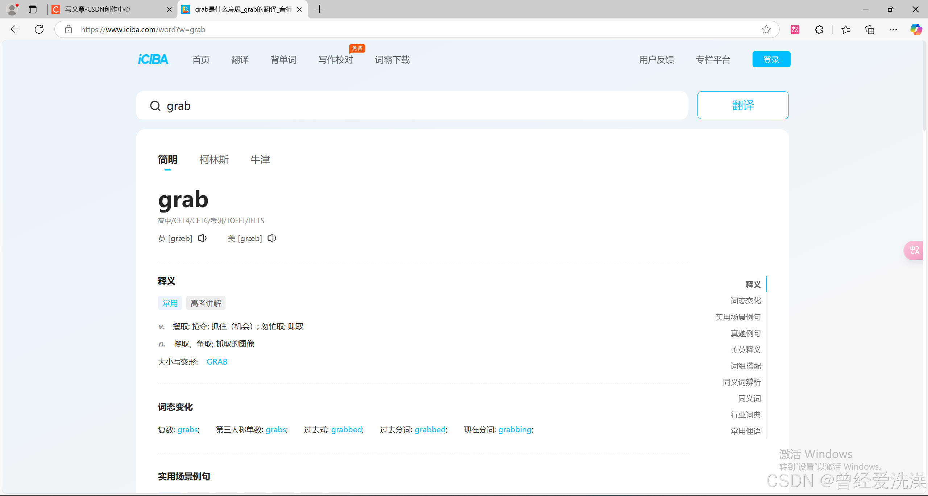Click the iCIBA logo

[153, 59]
